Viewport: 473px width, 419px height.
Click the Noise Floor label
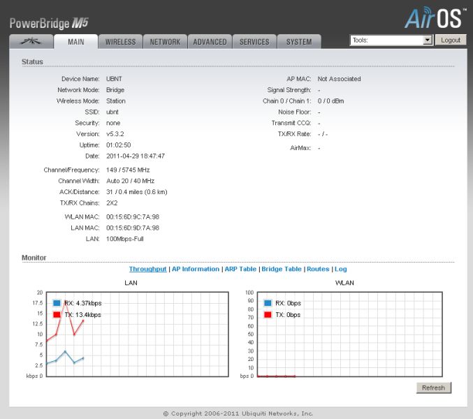(x=294, y=112)
